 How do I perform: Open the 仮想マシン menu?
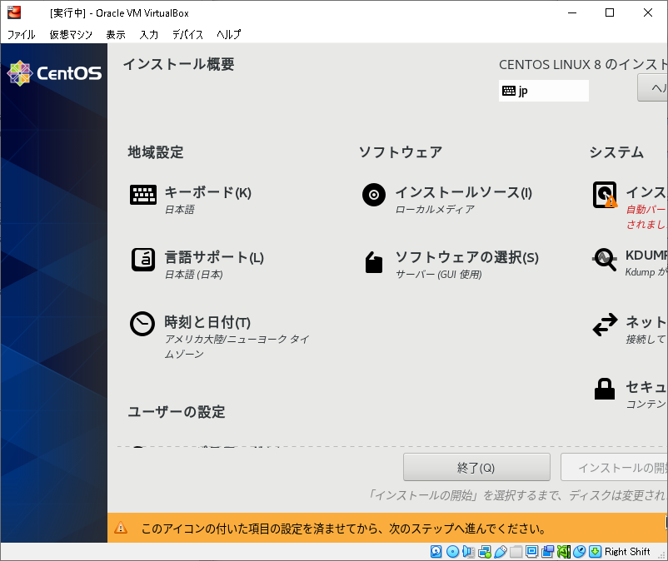click(x=71, y=34)
